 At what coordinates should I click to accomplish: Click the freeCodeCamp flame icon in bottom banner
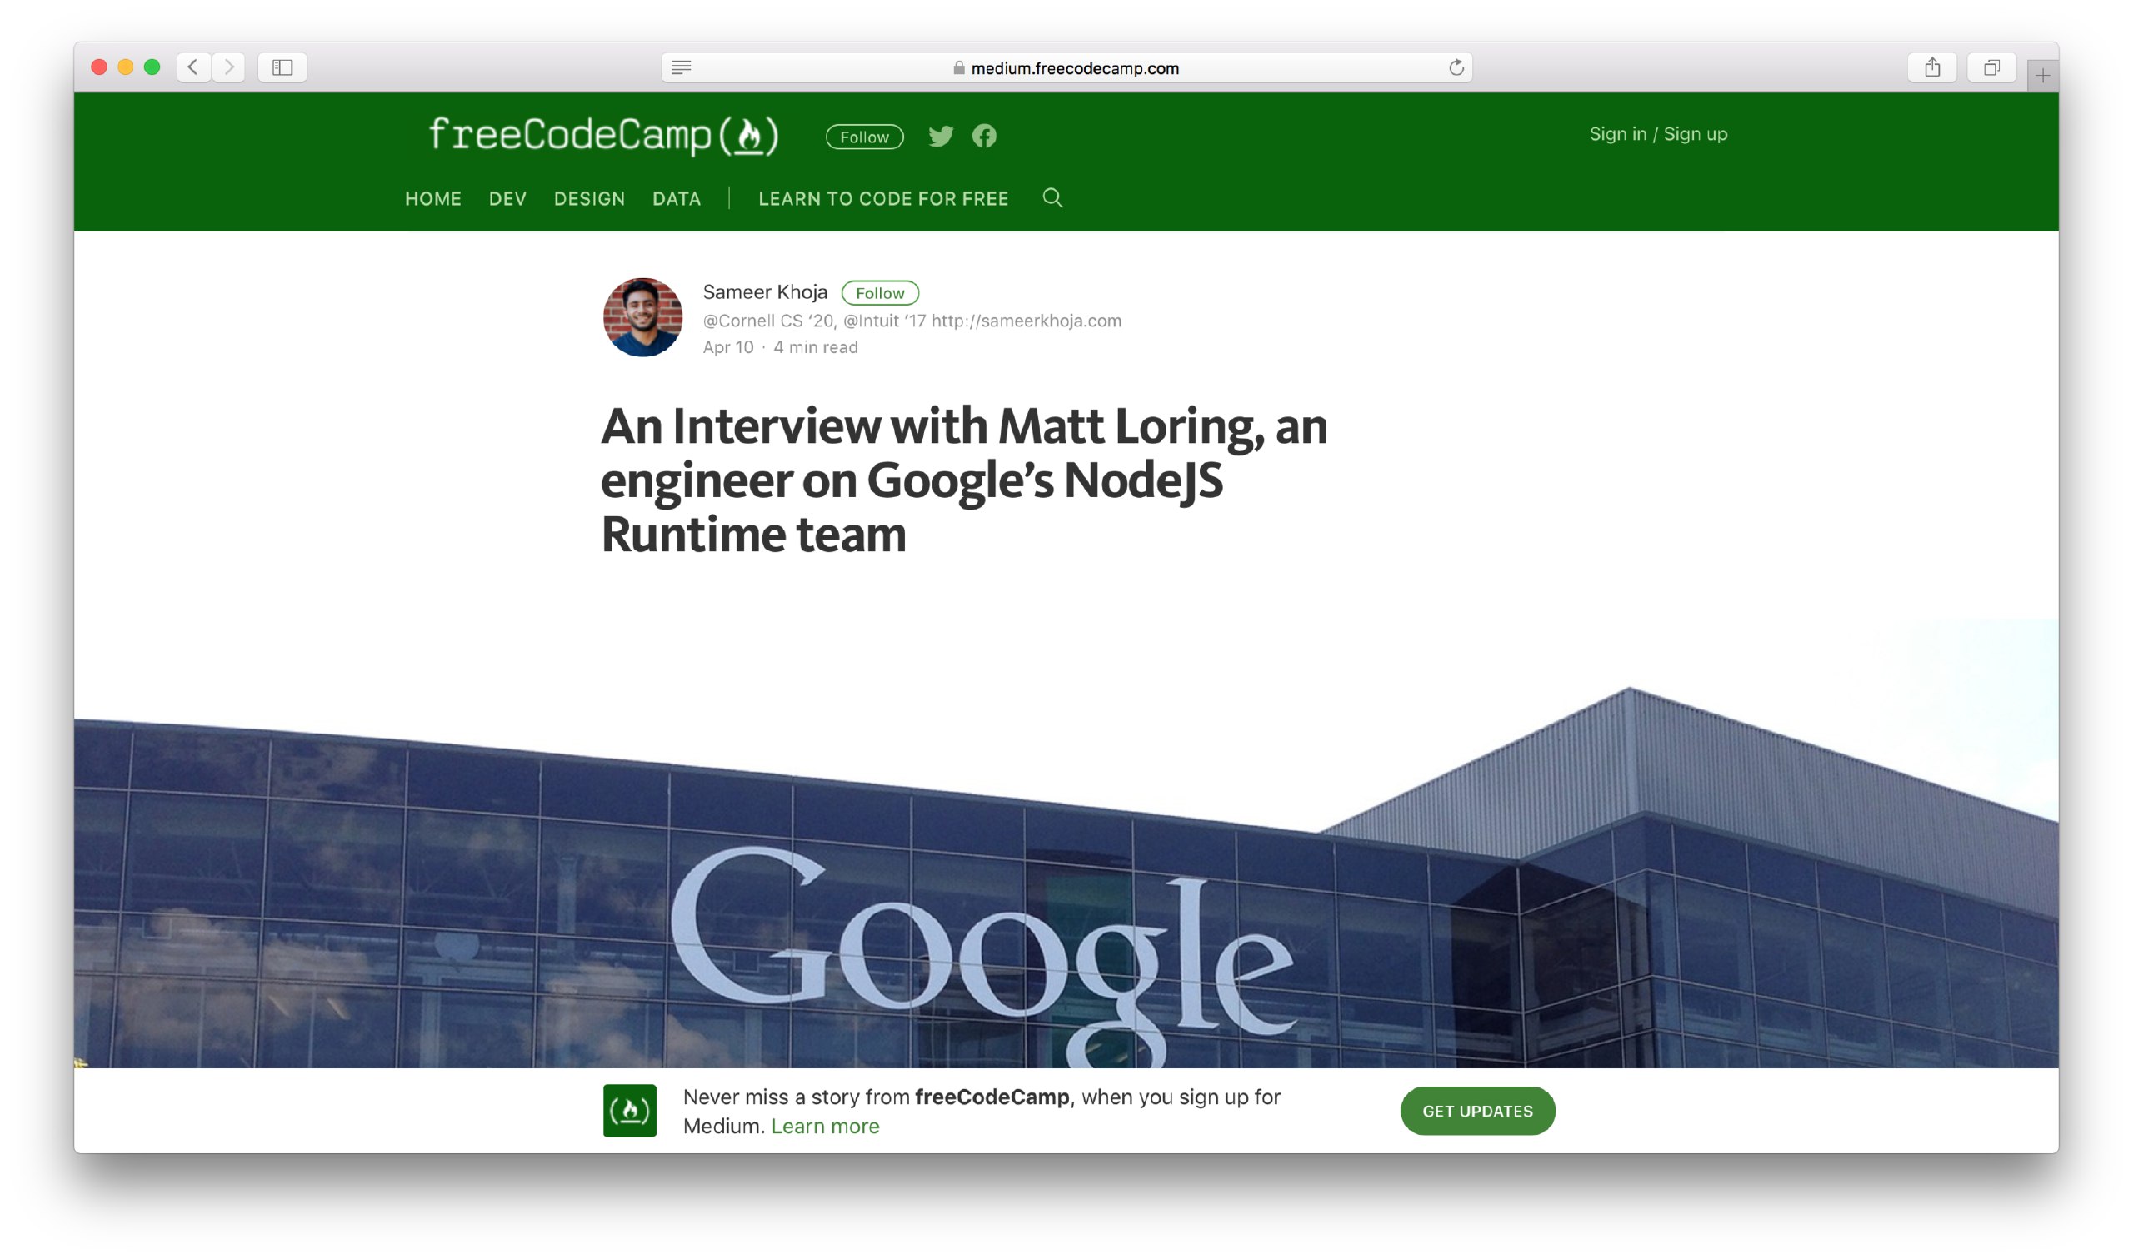click(630, 1111)
